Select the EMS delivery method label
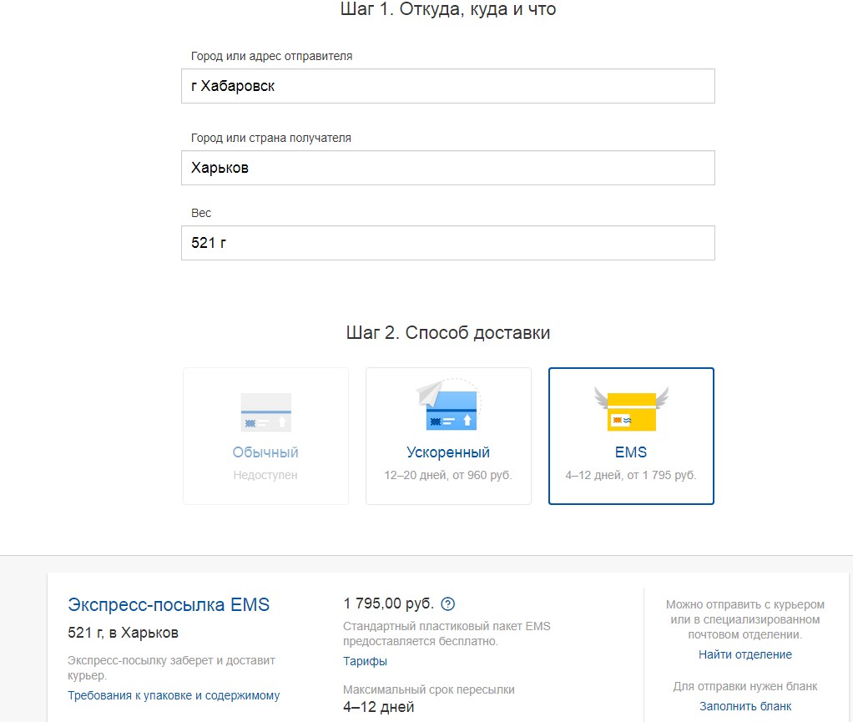Screen dimensions: 853x722 [x=631, y=452]
